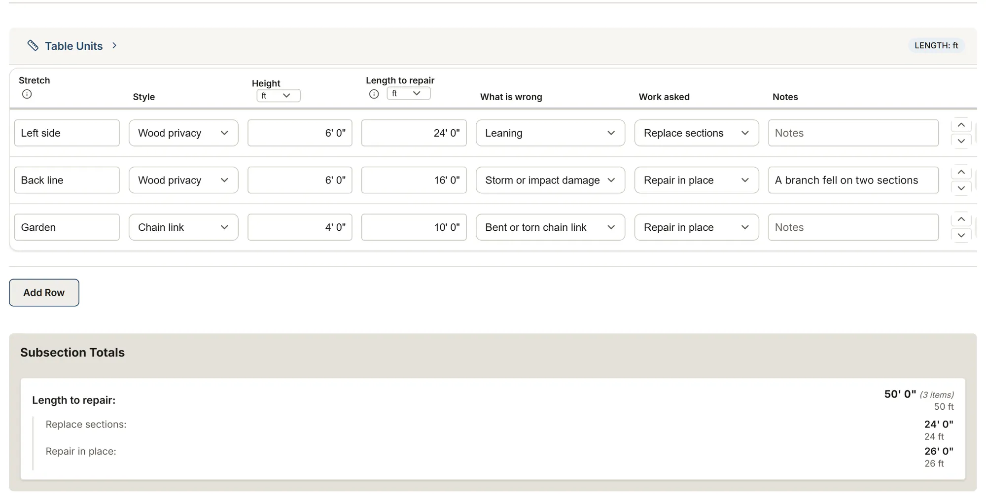Click the Back line height field

300,180
